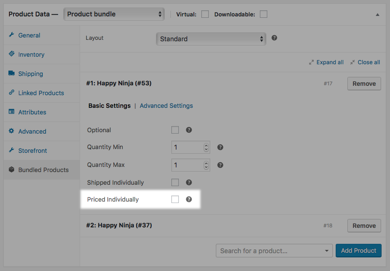The height and width of the screenshot is (271, 390).
Task: Remove the first Happy Ninja item
Action: point(364,83)
